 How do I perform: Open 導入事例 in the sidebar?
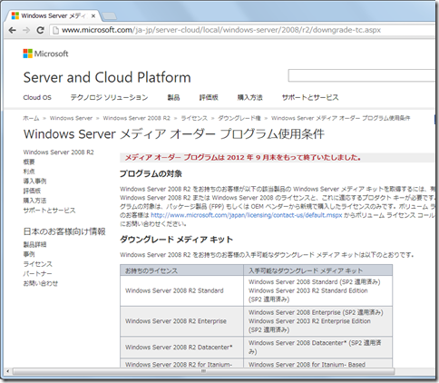pos(34,182)
